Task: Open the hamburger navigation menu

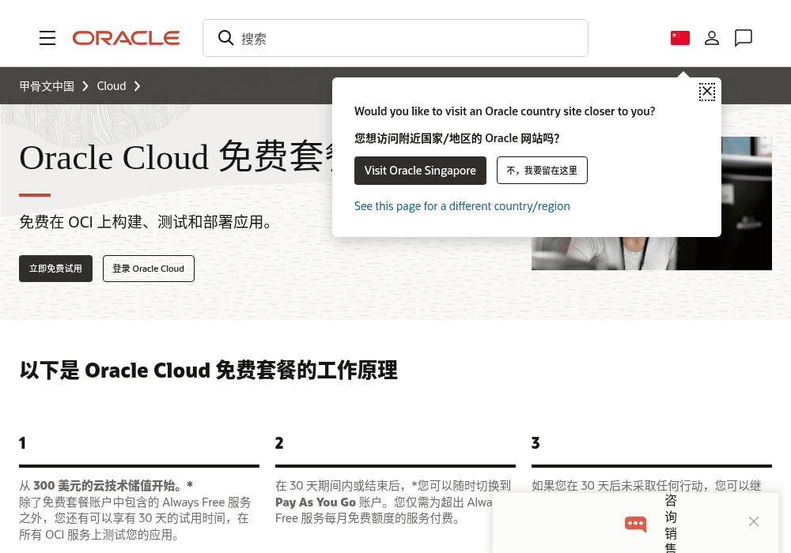Action: tap(47, 38)
